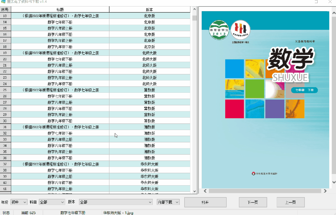The image size is (336, 215).
Task: Click 华东师大版 cell in row 38
Action: tap(150, 170)
